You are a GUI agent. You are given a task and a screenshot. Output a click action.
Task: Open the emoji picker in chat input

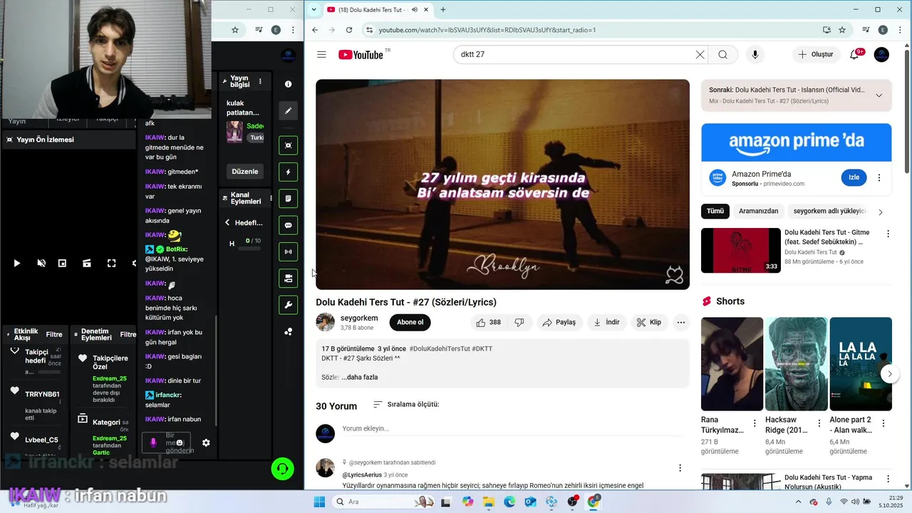click(180, 442)
